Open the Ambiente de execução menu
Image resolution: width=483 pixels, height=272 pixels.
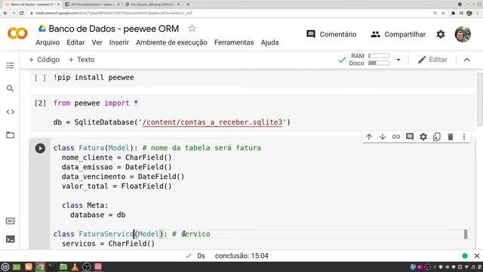pyautogui.click(x=171, y=42)
